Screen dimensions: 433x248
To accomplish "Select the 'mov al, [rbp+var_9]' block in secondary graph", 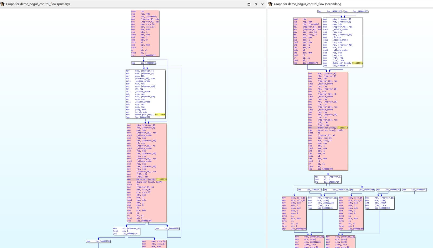I will [x=328, y=179].
